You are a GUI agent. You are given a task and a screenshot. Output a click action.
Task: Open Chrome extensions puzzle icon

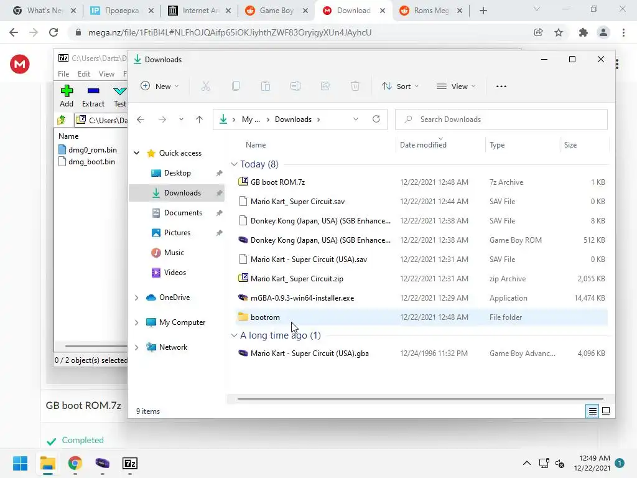point(584,32)
